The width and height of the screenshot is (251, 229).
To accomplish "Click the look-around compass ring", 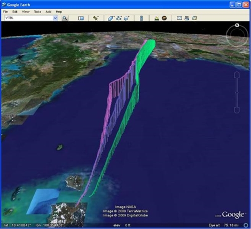I will click(237, 36).
